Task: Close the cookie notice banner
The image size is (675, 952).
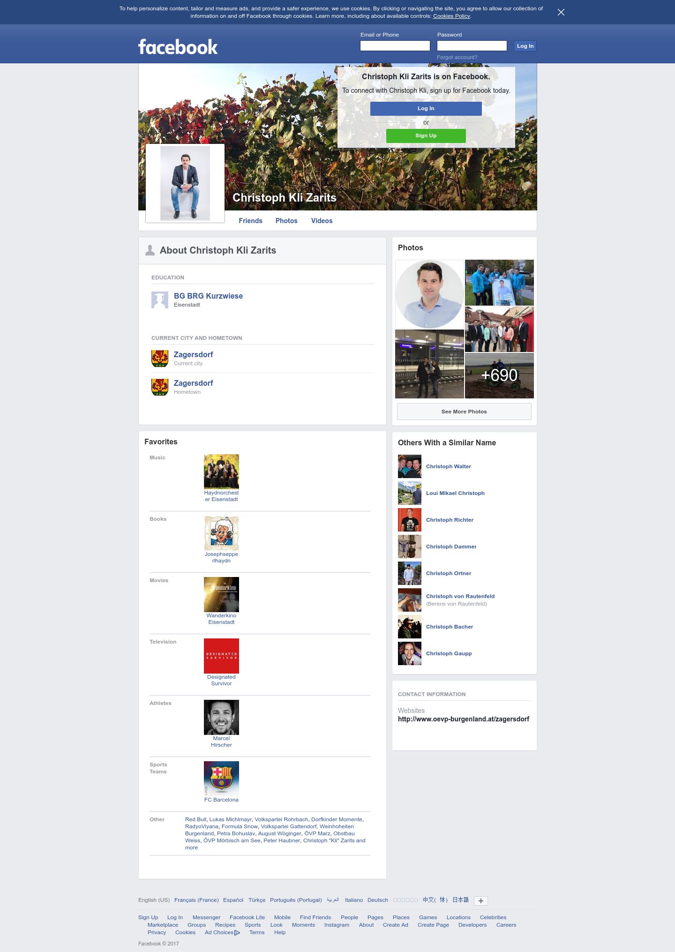Action: 561,12
